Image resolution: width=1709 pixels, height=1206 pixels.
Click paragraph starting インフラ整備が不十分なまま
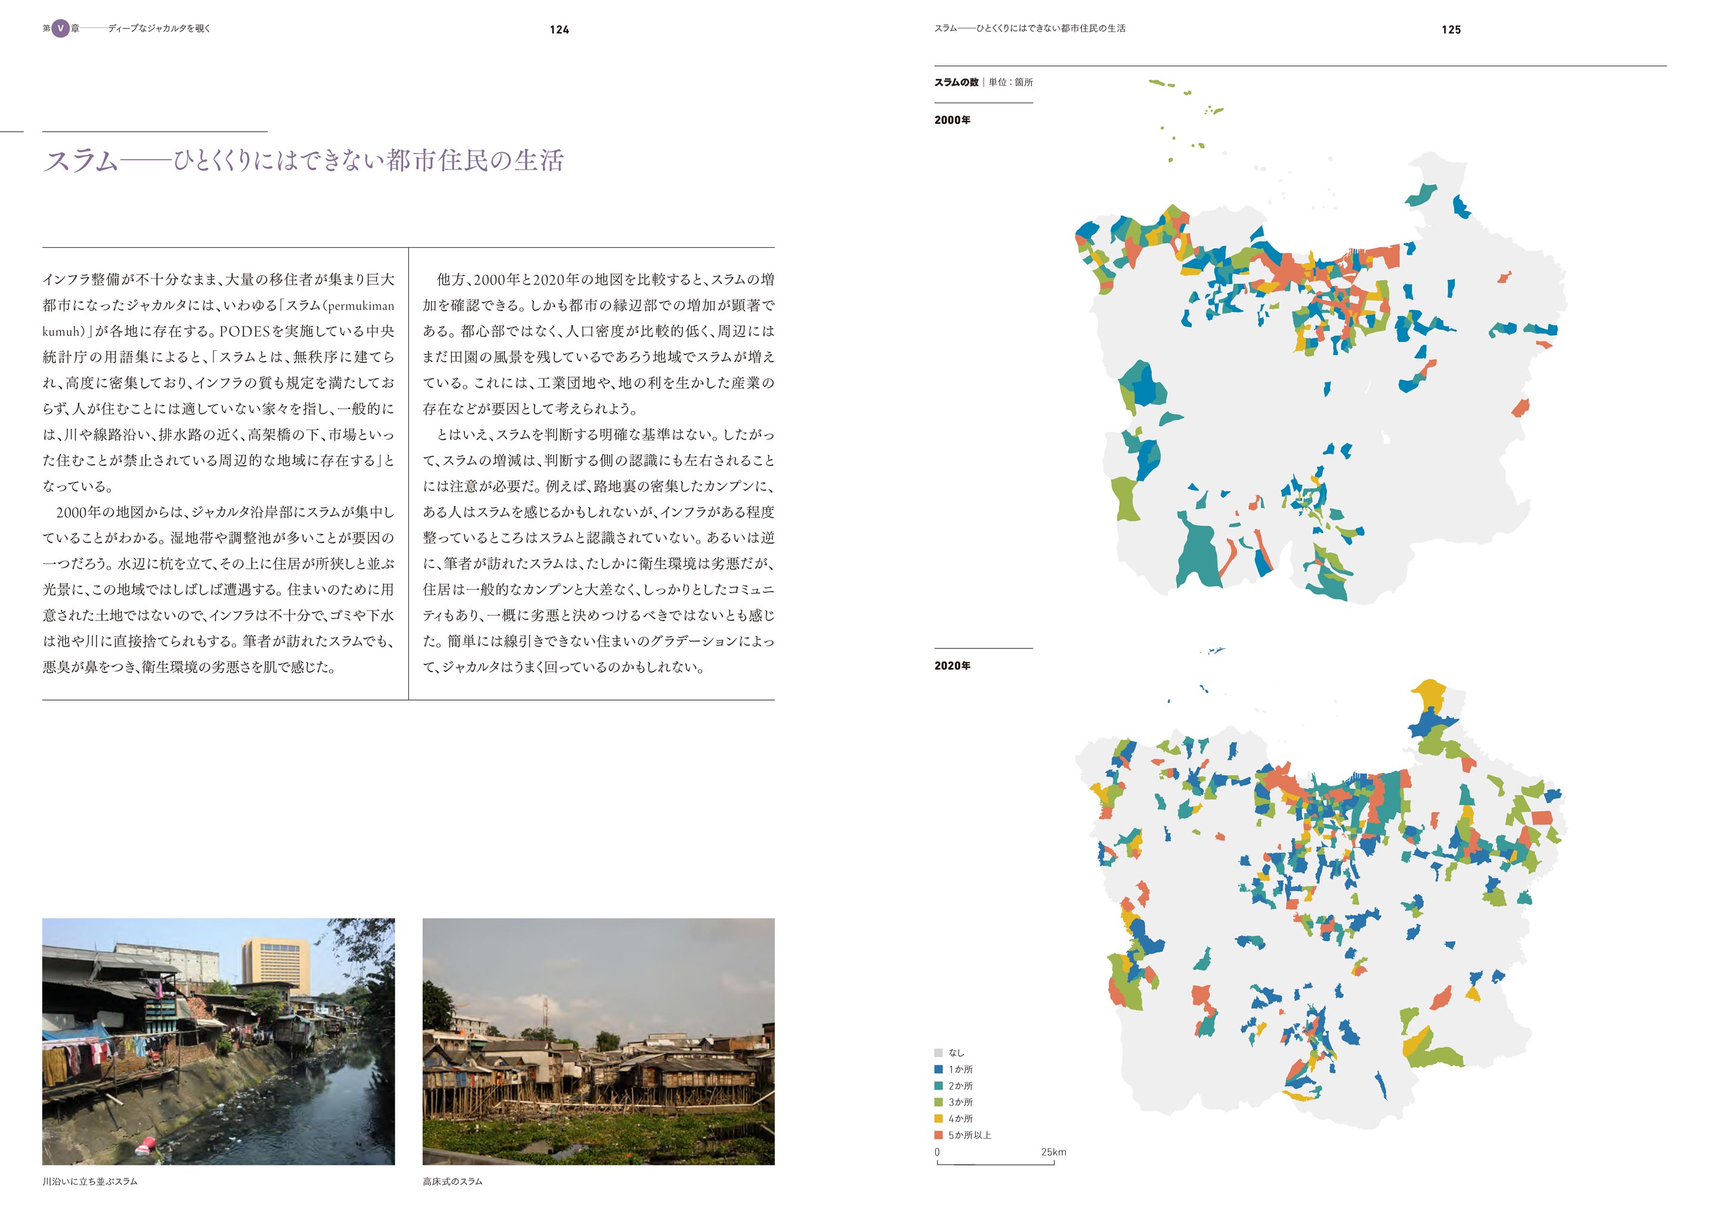(x=218, y=383)
